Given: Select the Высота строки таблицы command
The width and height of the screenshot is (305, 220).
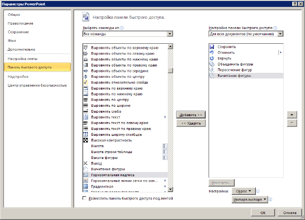Looking at the screenshot, I should coord(125,152).
